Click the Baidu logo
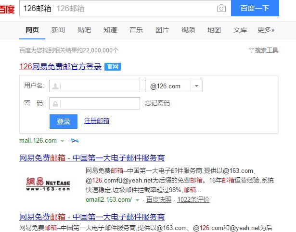The image size is (296, 232). click(7, 9)
